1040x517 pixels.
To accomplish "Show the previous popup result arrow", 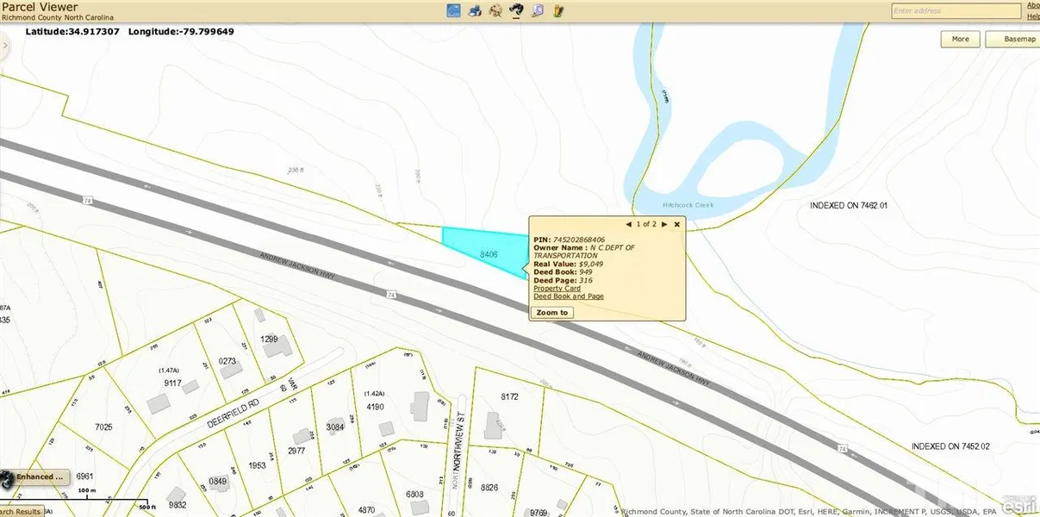I will (x=628, y=224).
